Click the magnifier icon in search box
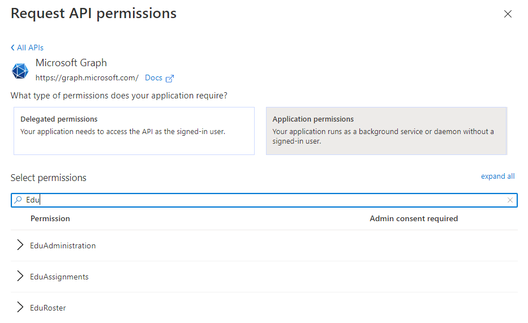 (x=18, y=200)
